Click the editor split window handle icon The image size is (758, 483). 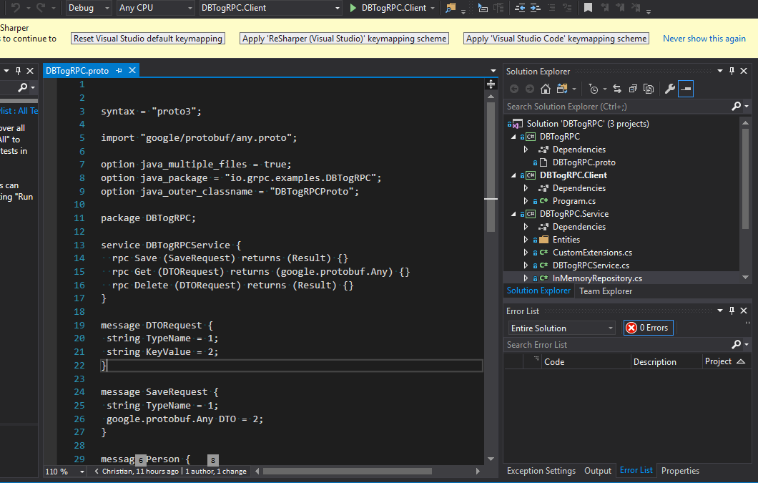pos(491,84)
